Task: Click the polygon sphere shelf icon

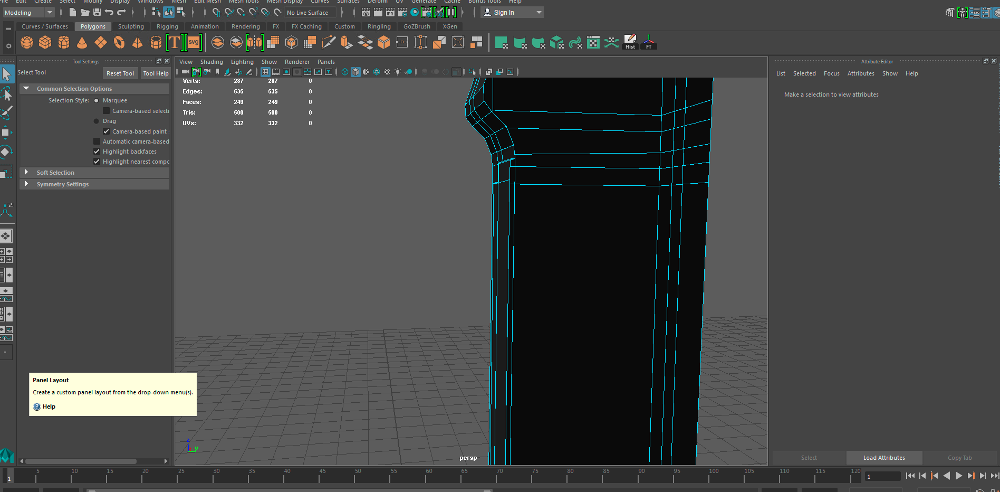Action: 27,42
